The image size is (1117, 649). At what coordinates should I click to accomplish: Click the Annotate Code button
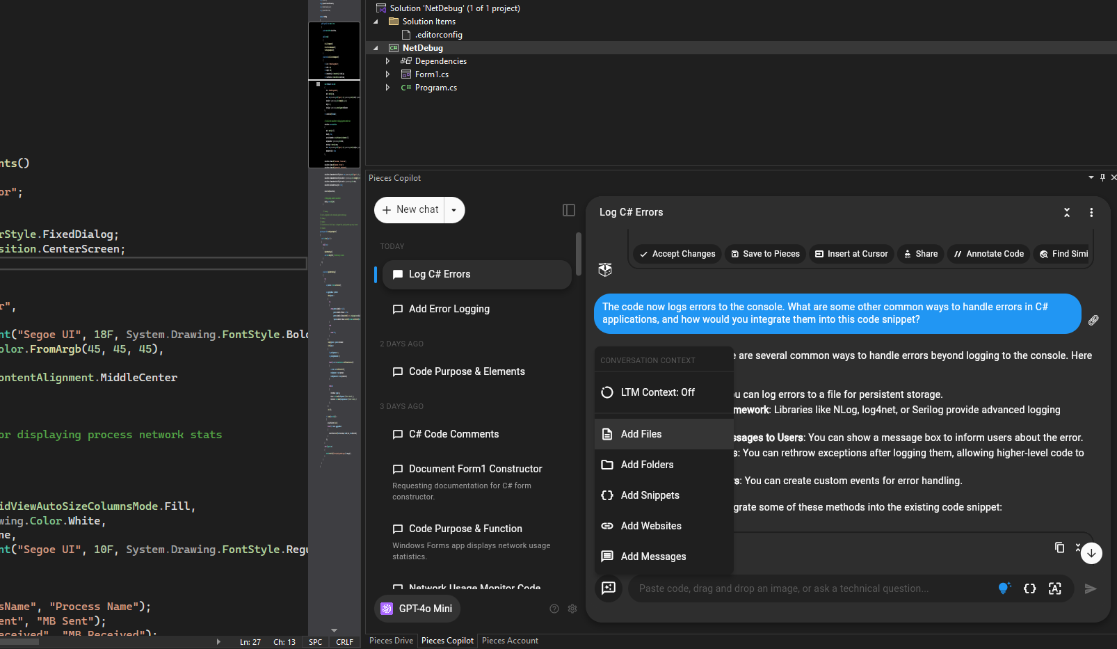988,254
